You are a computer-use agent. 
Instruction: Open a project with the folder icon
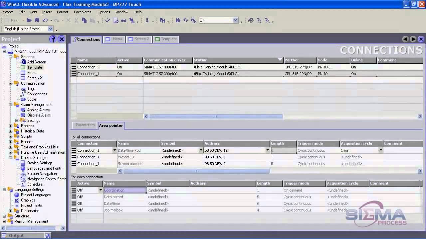29,20
